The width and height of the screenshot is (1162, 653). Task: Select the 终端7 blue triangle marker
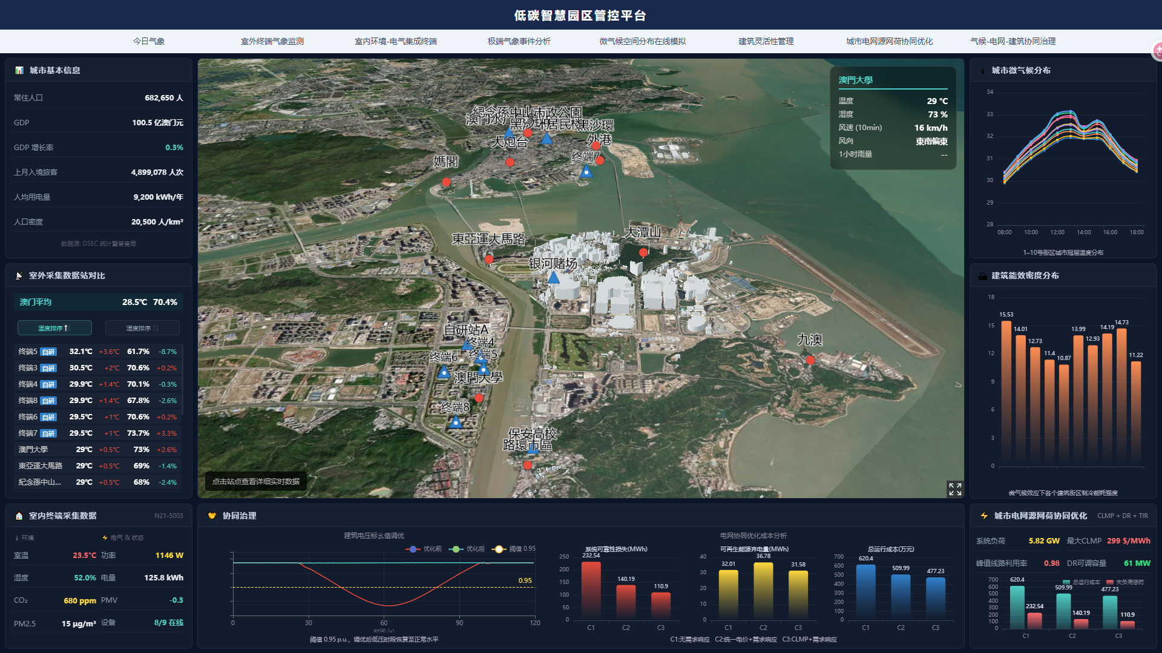click(x=586, y=172)
